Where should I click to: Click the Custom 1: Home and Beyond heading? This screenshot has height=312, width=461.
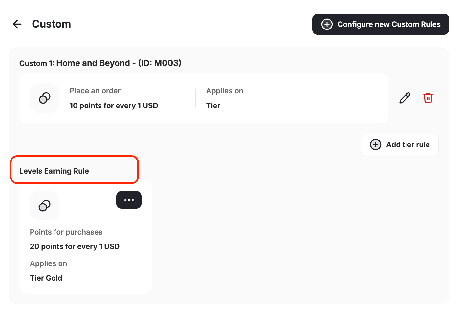coord(100,63)
